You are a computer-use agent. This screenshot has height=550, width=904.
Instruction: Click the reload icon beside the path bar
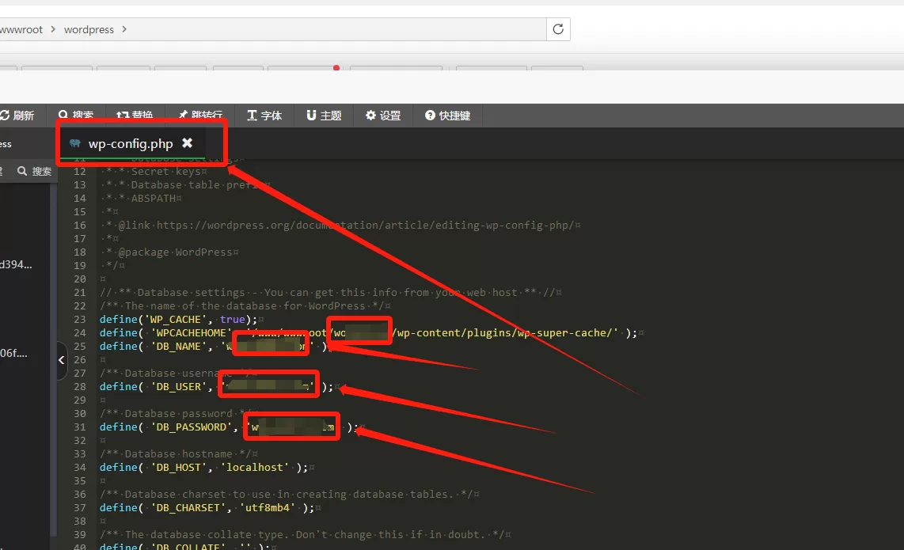(558, 28)
